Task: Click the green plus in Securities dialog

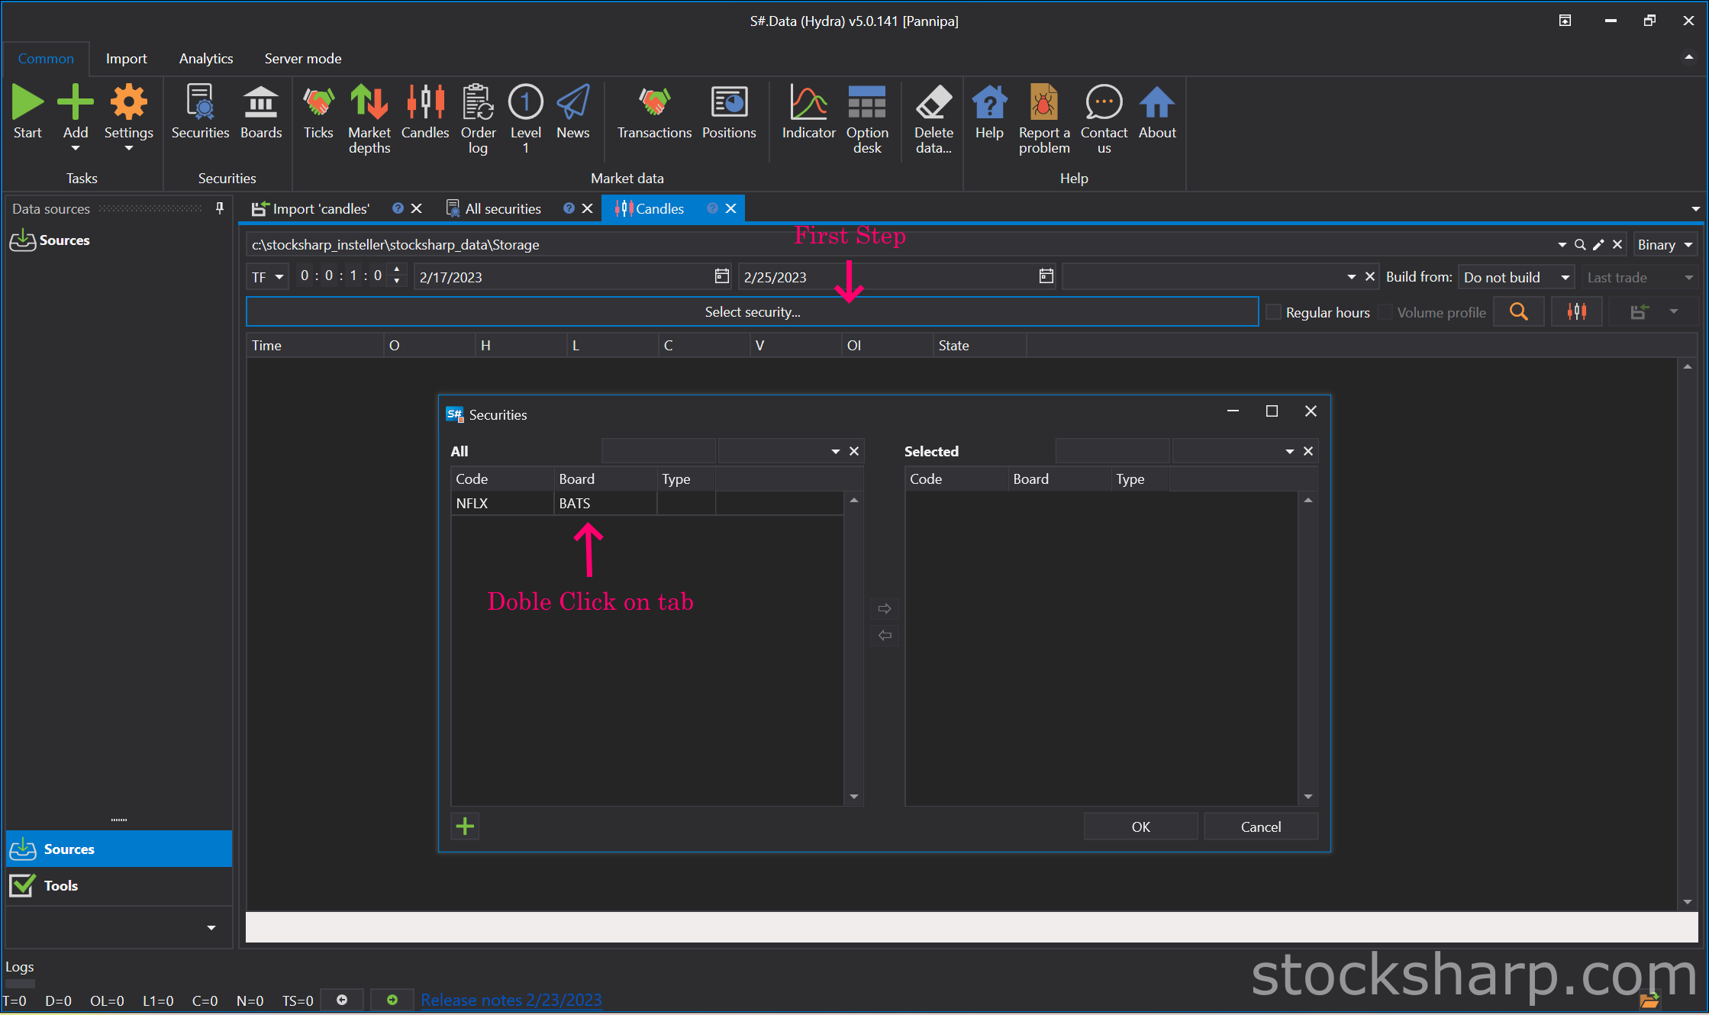Action: point(465,826)
